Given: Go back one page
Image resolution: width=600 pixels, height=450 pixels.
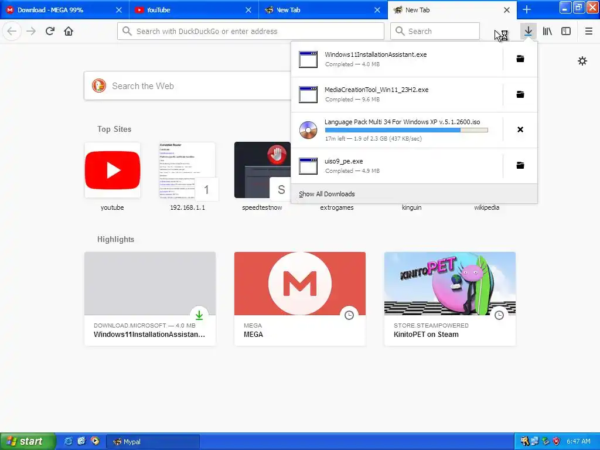Looking at the screenshot, I should click(x=12, y=31).
